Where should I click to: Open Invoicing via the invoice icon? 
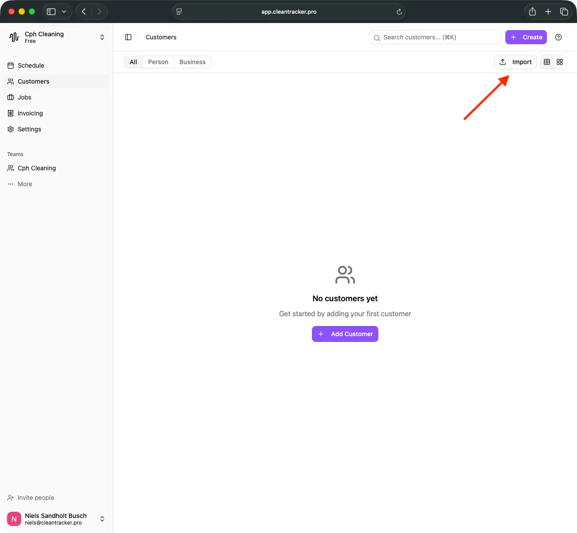[x=10, y=113]
